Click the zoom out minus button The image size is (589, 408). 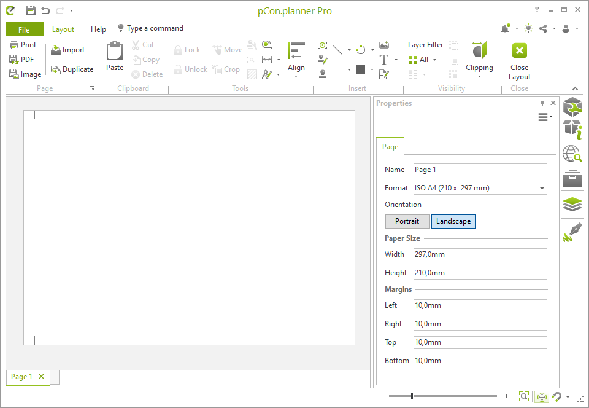pos(379,396)
